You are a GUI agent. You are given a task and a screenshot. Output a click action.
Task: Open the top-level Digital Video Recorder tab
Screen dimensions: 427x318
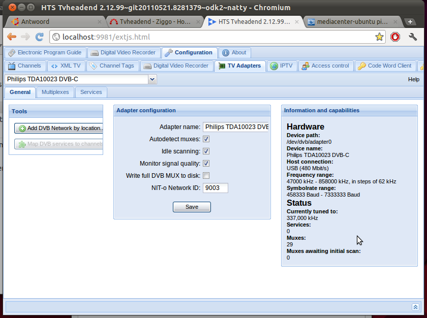pyautogui.click(x=124, y=52)
